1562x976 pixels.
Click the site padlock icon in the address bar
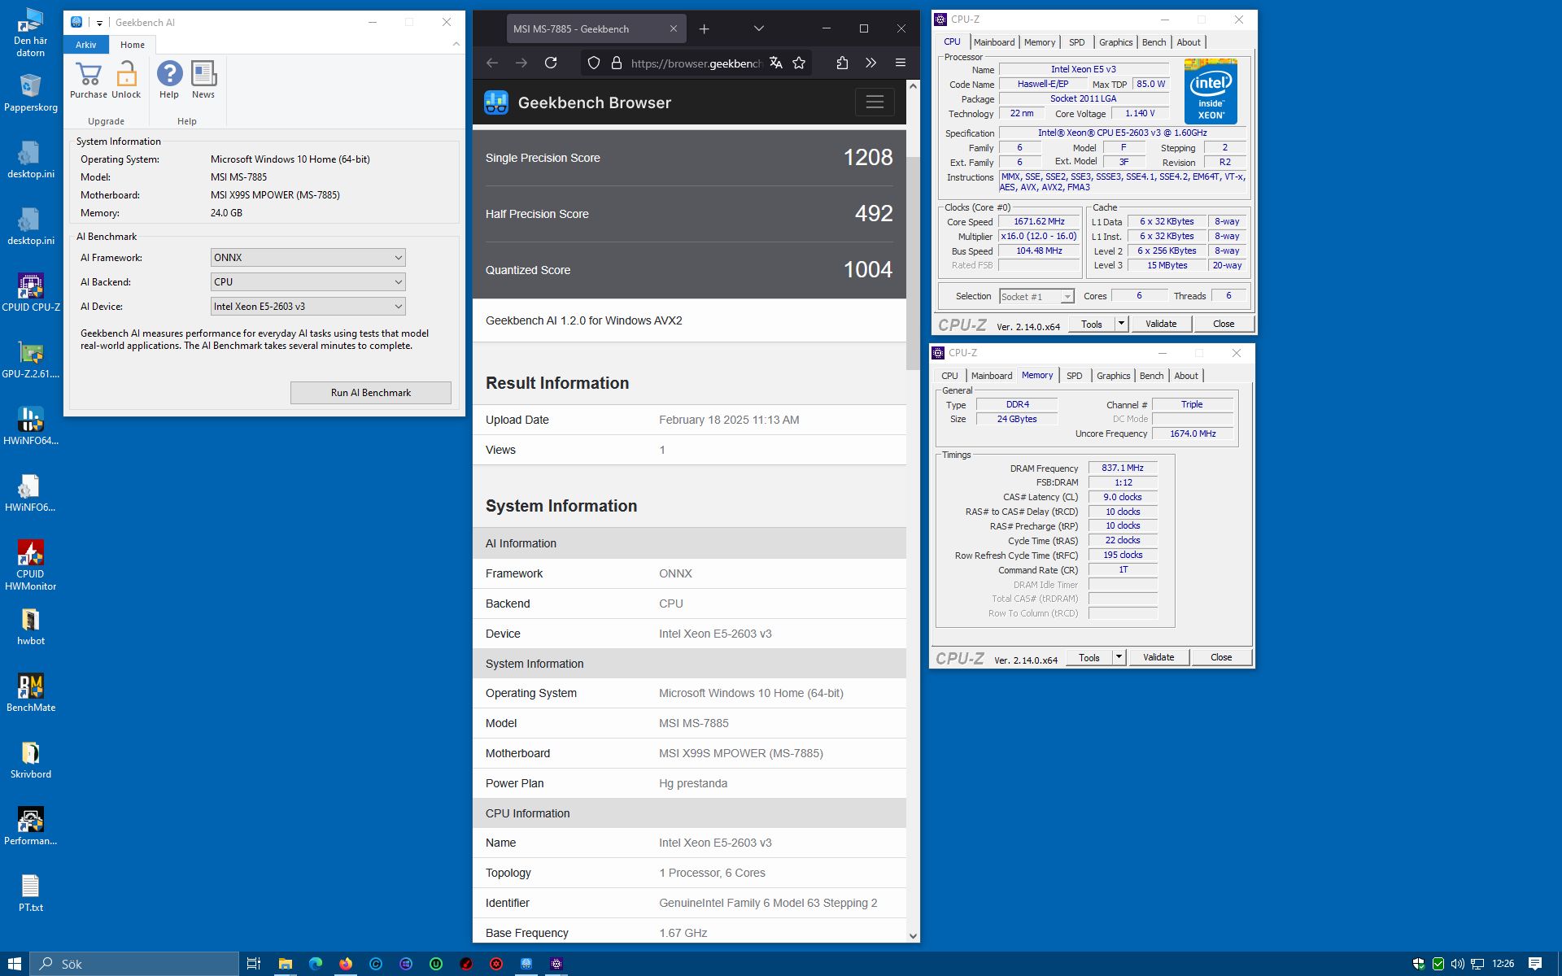[x=617, y=63]
